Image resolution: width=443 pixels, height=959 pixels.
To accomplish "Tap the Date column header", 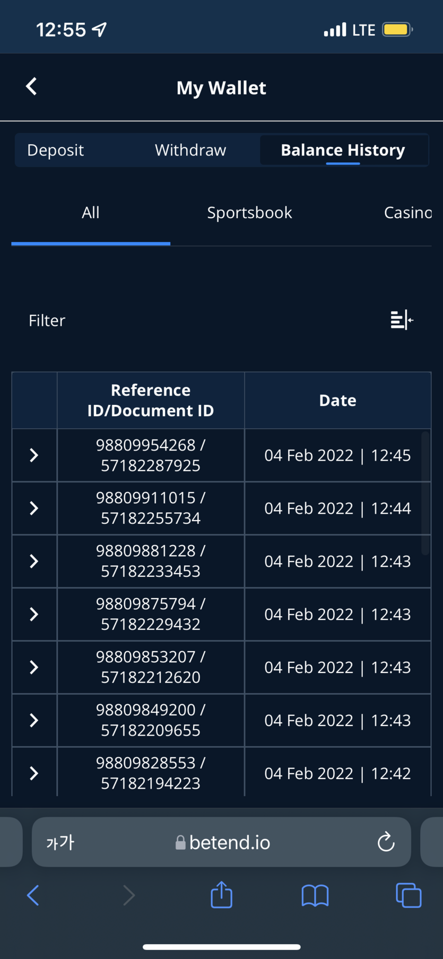I will [x=337, y=400].
